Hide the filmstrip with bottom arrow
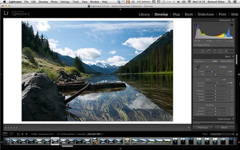The width and height of the screenshot is (240, 150). pyautogui.click(x=120, y=148)
